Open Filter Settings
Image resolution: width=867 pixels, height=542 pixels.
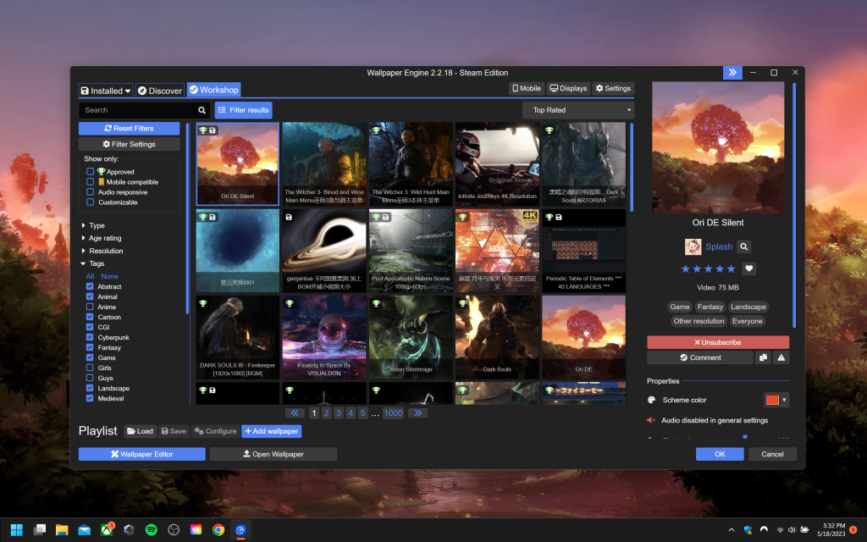(129, 144)
